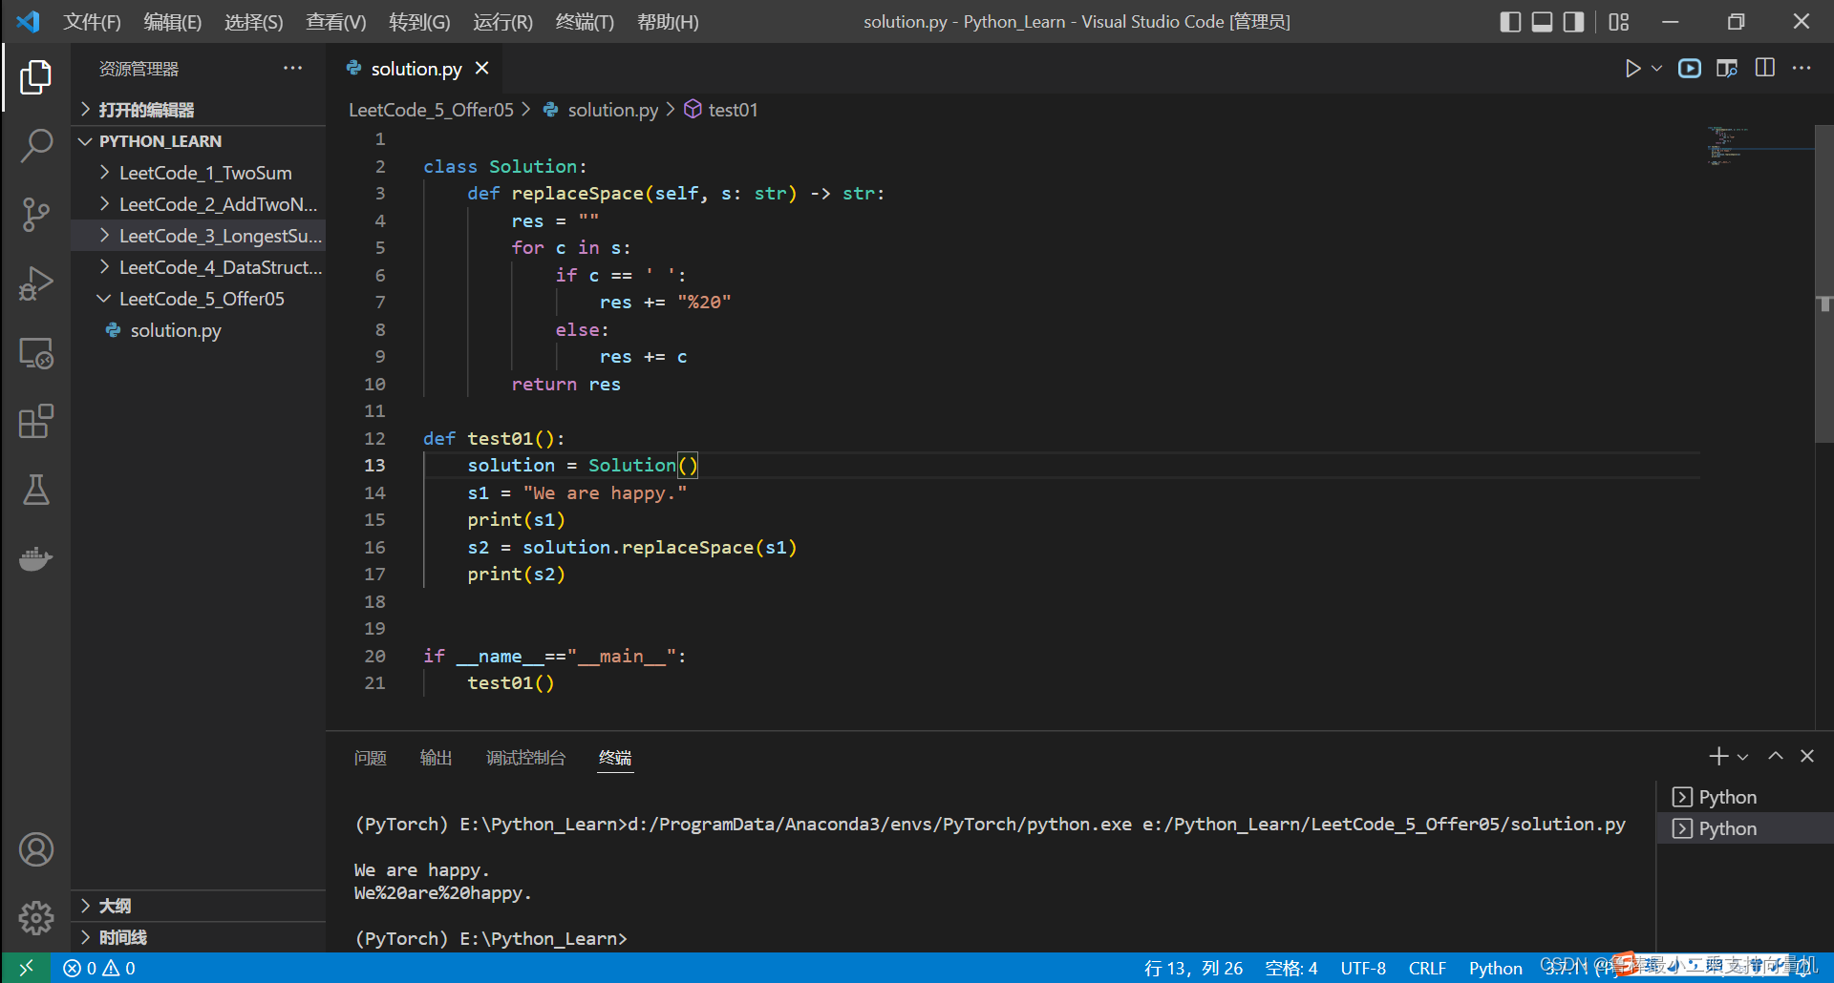
Task: Open the Customize Layout icon
Action: (1619, 22)
